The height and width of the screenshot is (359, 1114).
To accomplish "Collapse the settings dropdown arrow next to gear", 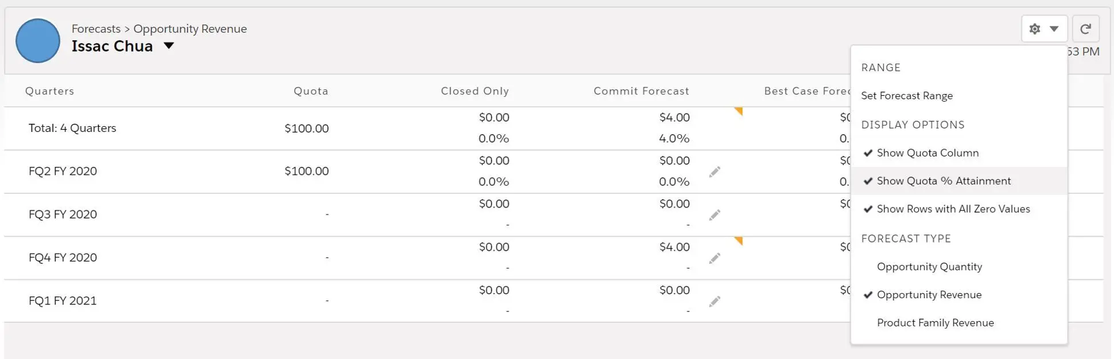I will click(1054, 29).
